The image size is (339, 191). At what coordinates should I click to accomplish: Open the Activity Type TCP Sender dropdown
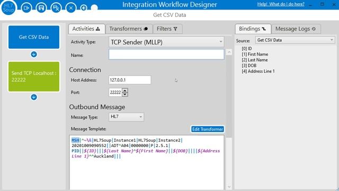coord(166,42)
